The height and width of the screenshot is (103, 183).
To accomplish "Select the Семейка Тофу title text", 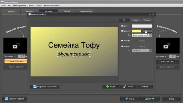I will [74, 45].
